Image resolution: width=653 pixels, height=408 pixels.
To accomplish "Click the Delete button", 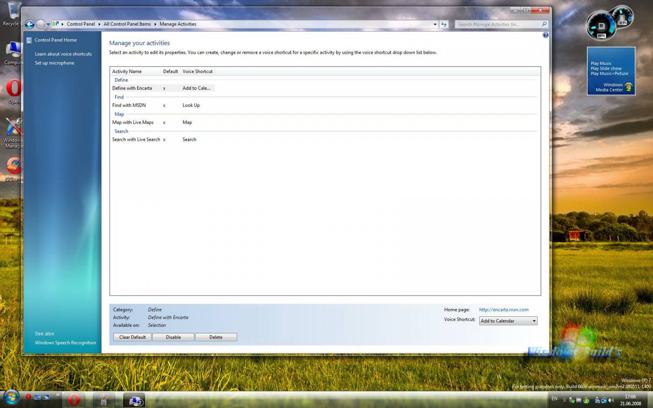I will 216,337.
